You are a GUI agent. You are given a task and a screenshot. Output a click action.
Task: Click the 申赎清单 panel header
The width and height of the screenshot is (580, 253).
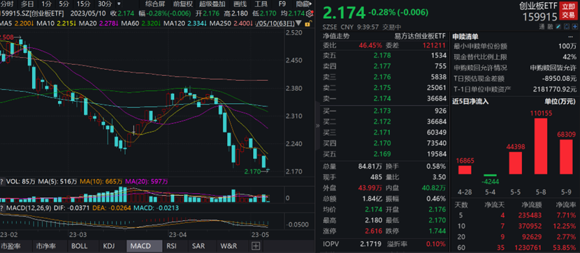coord(465,36)
